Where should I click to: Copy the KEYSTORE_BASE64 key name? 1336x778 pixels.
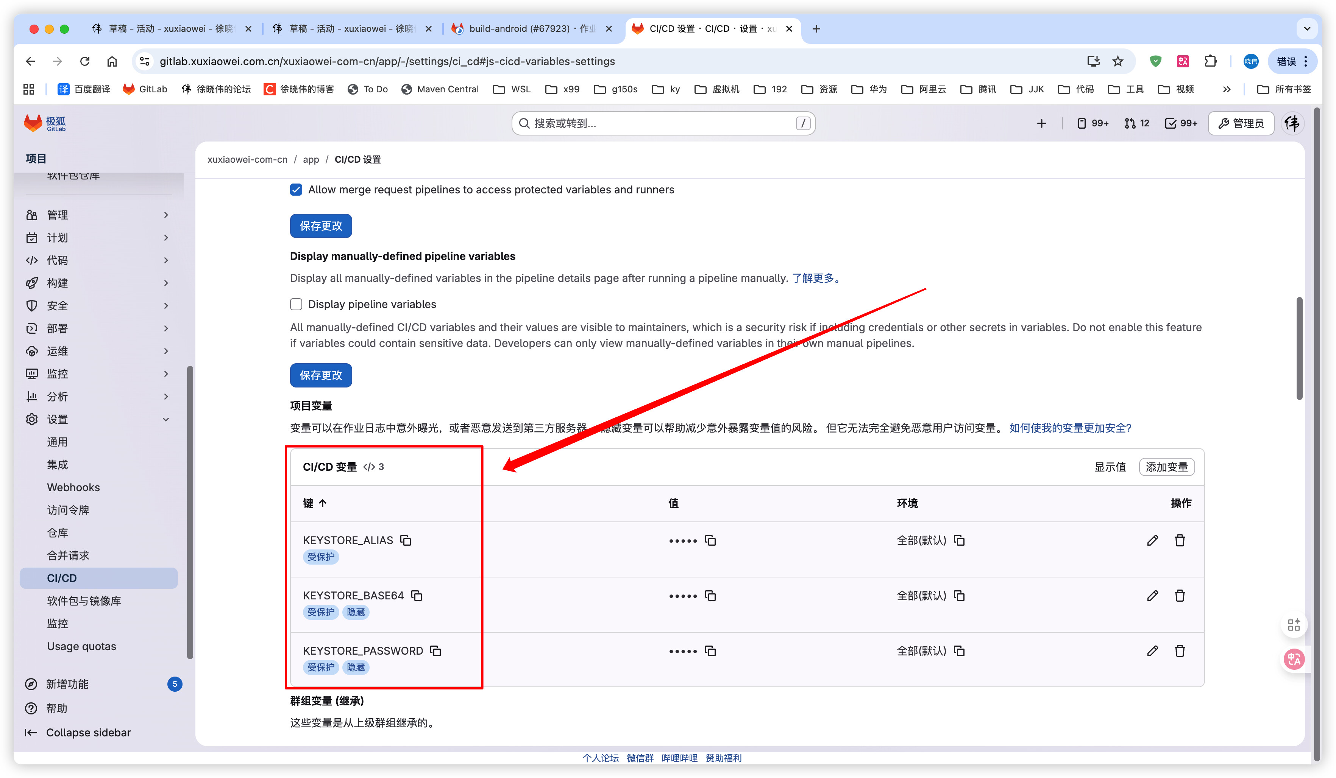[417, 595]
